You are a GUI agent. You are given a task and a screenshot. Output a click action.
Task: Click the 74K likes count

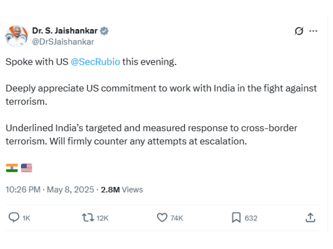tap(177, 218)
